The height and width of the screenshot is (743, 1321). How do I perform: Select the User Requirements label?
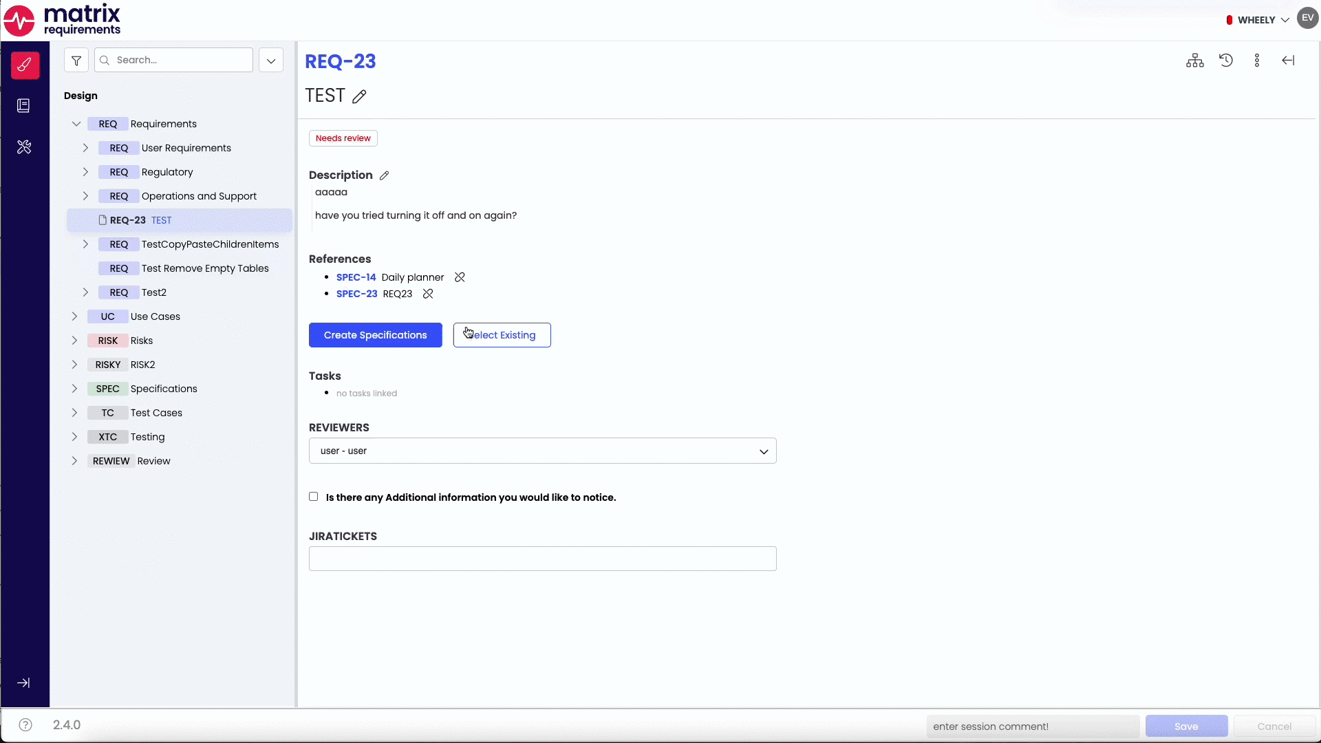186,148
